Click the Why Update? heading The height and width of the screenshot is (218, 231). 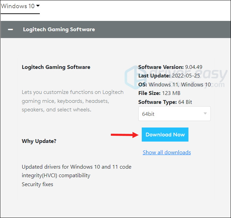pyautogui.click(x=39, y=141)
